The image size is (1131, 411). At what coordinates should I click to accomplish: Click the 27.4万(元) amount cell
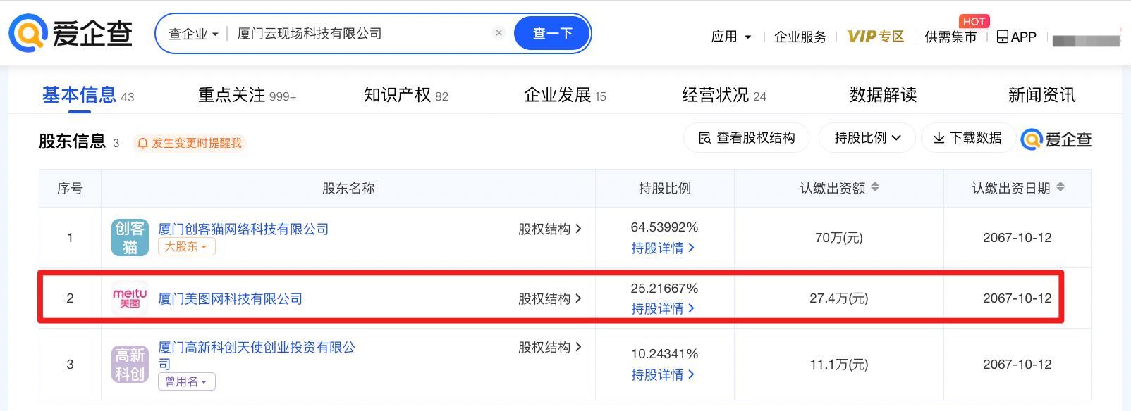(838, 298)
